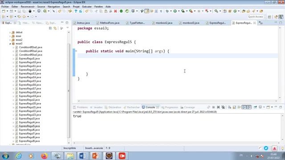Toggle the Scroll Lock icon in console

(234, 107)
